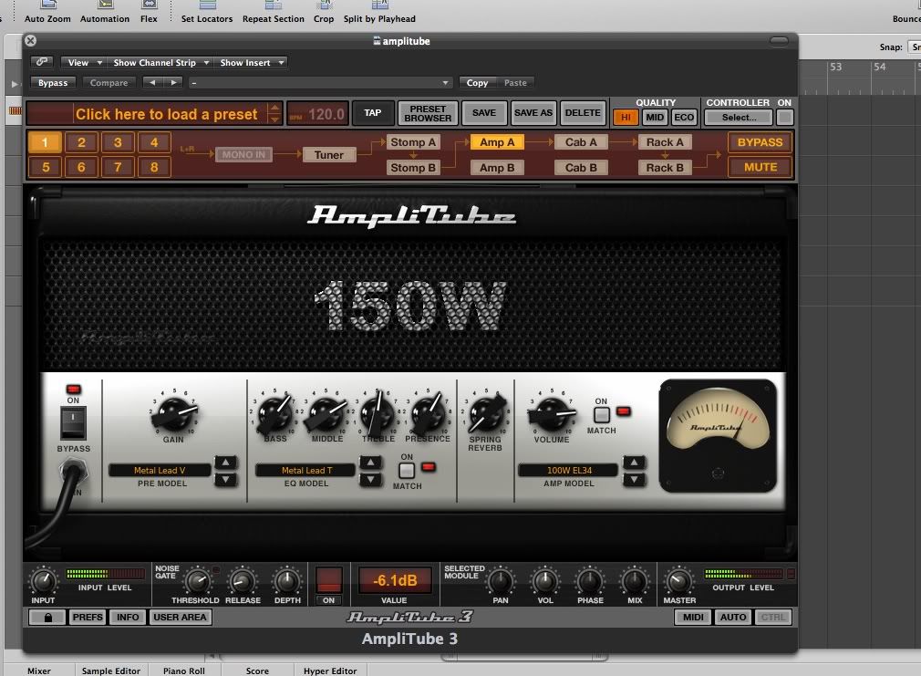
Task: Click the EQ MODEL up arrow
Action: click(x=370, y=463)
